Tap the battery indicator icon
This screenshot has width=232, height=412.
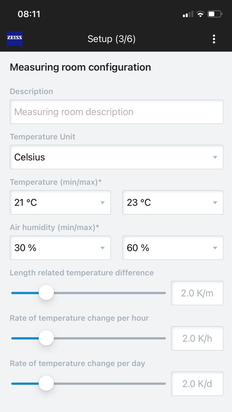point(215,14)
